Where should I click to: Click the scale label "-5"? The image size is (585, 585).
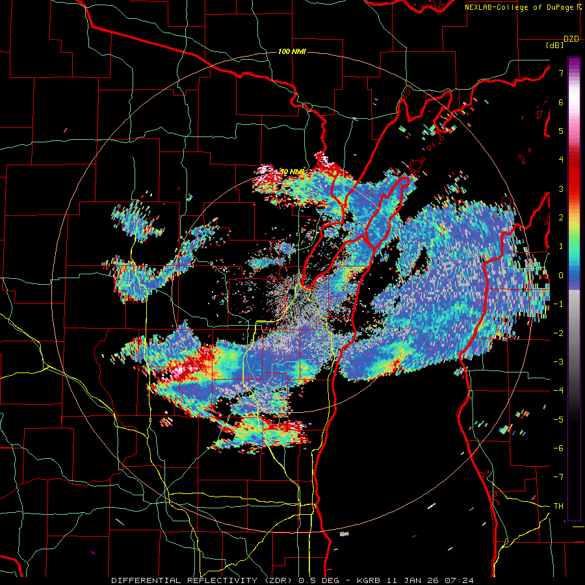pyautogui.click(x=558, y=419)
